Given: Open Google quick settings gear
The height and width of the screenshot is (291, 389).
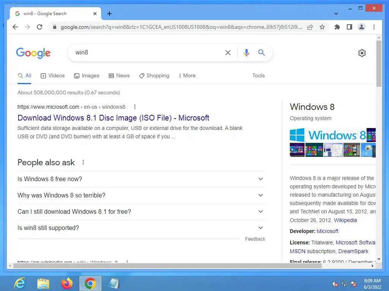Looking at the screenshot, I should click(362, 53).
